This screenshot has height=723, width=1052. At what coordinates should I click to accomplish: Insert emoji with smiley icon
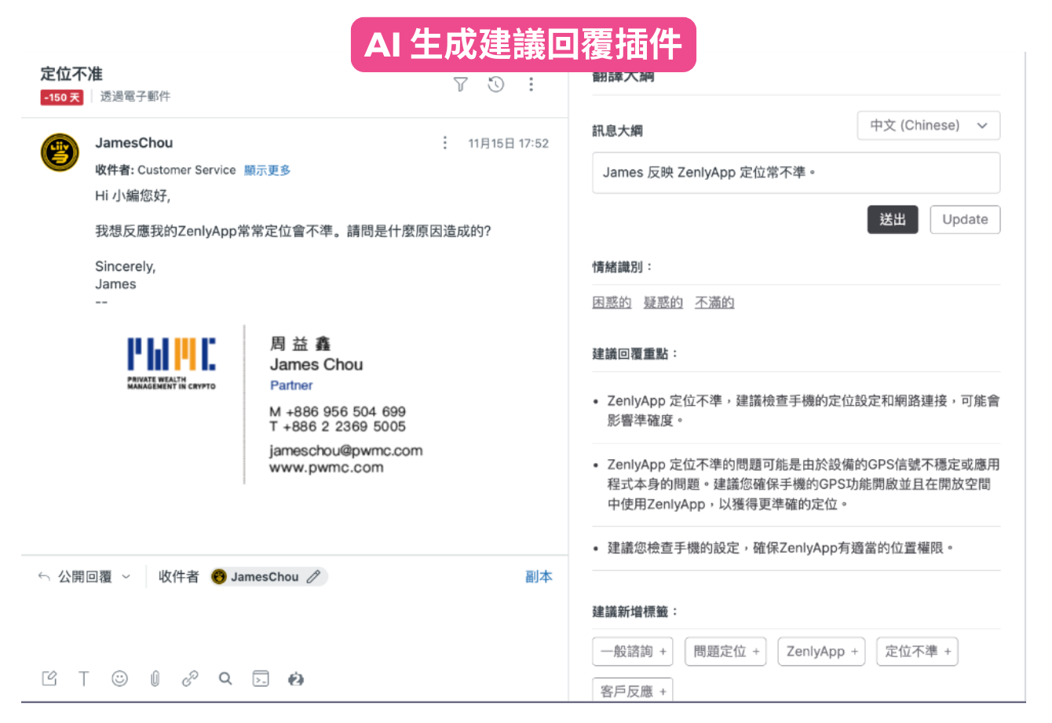(119, 678)
